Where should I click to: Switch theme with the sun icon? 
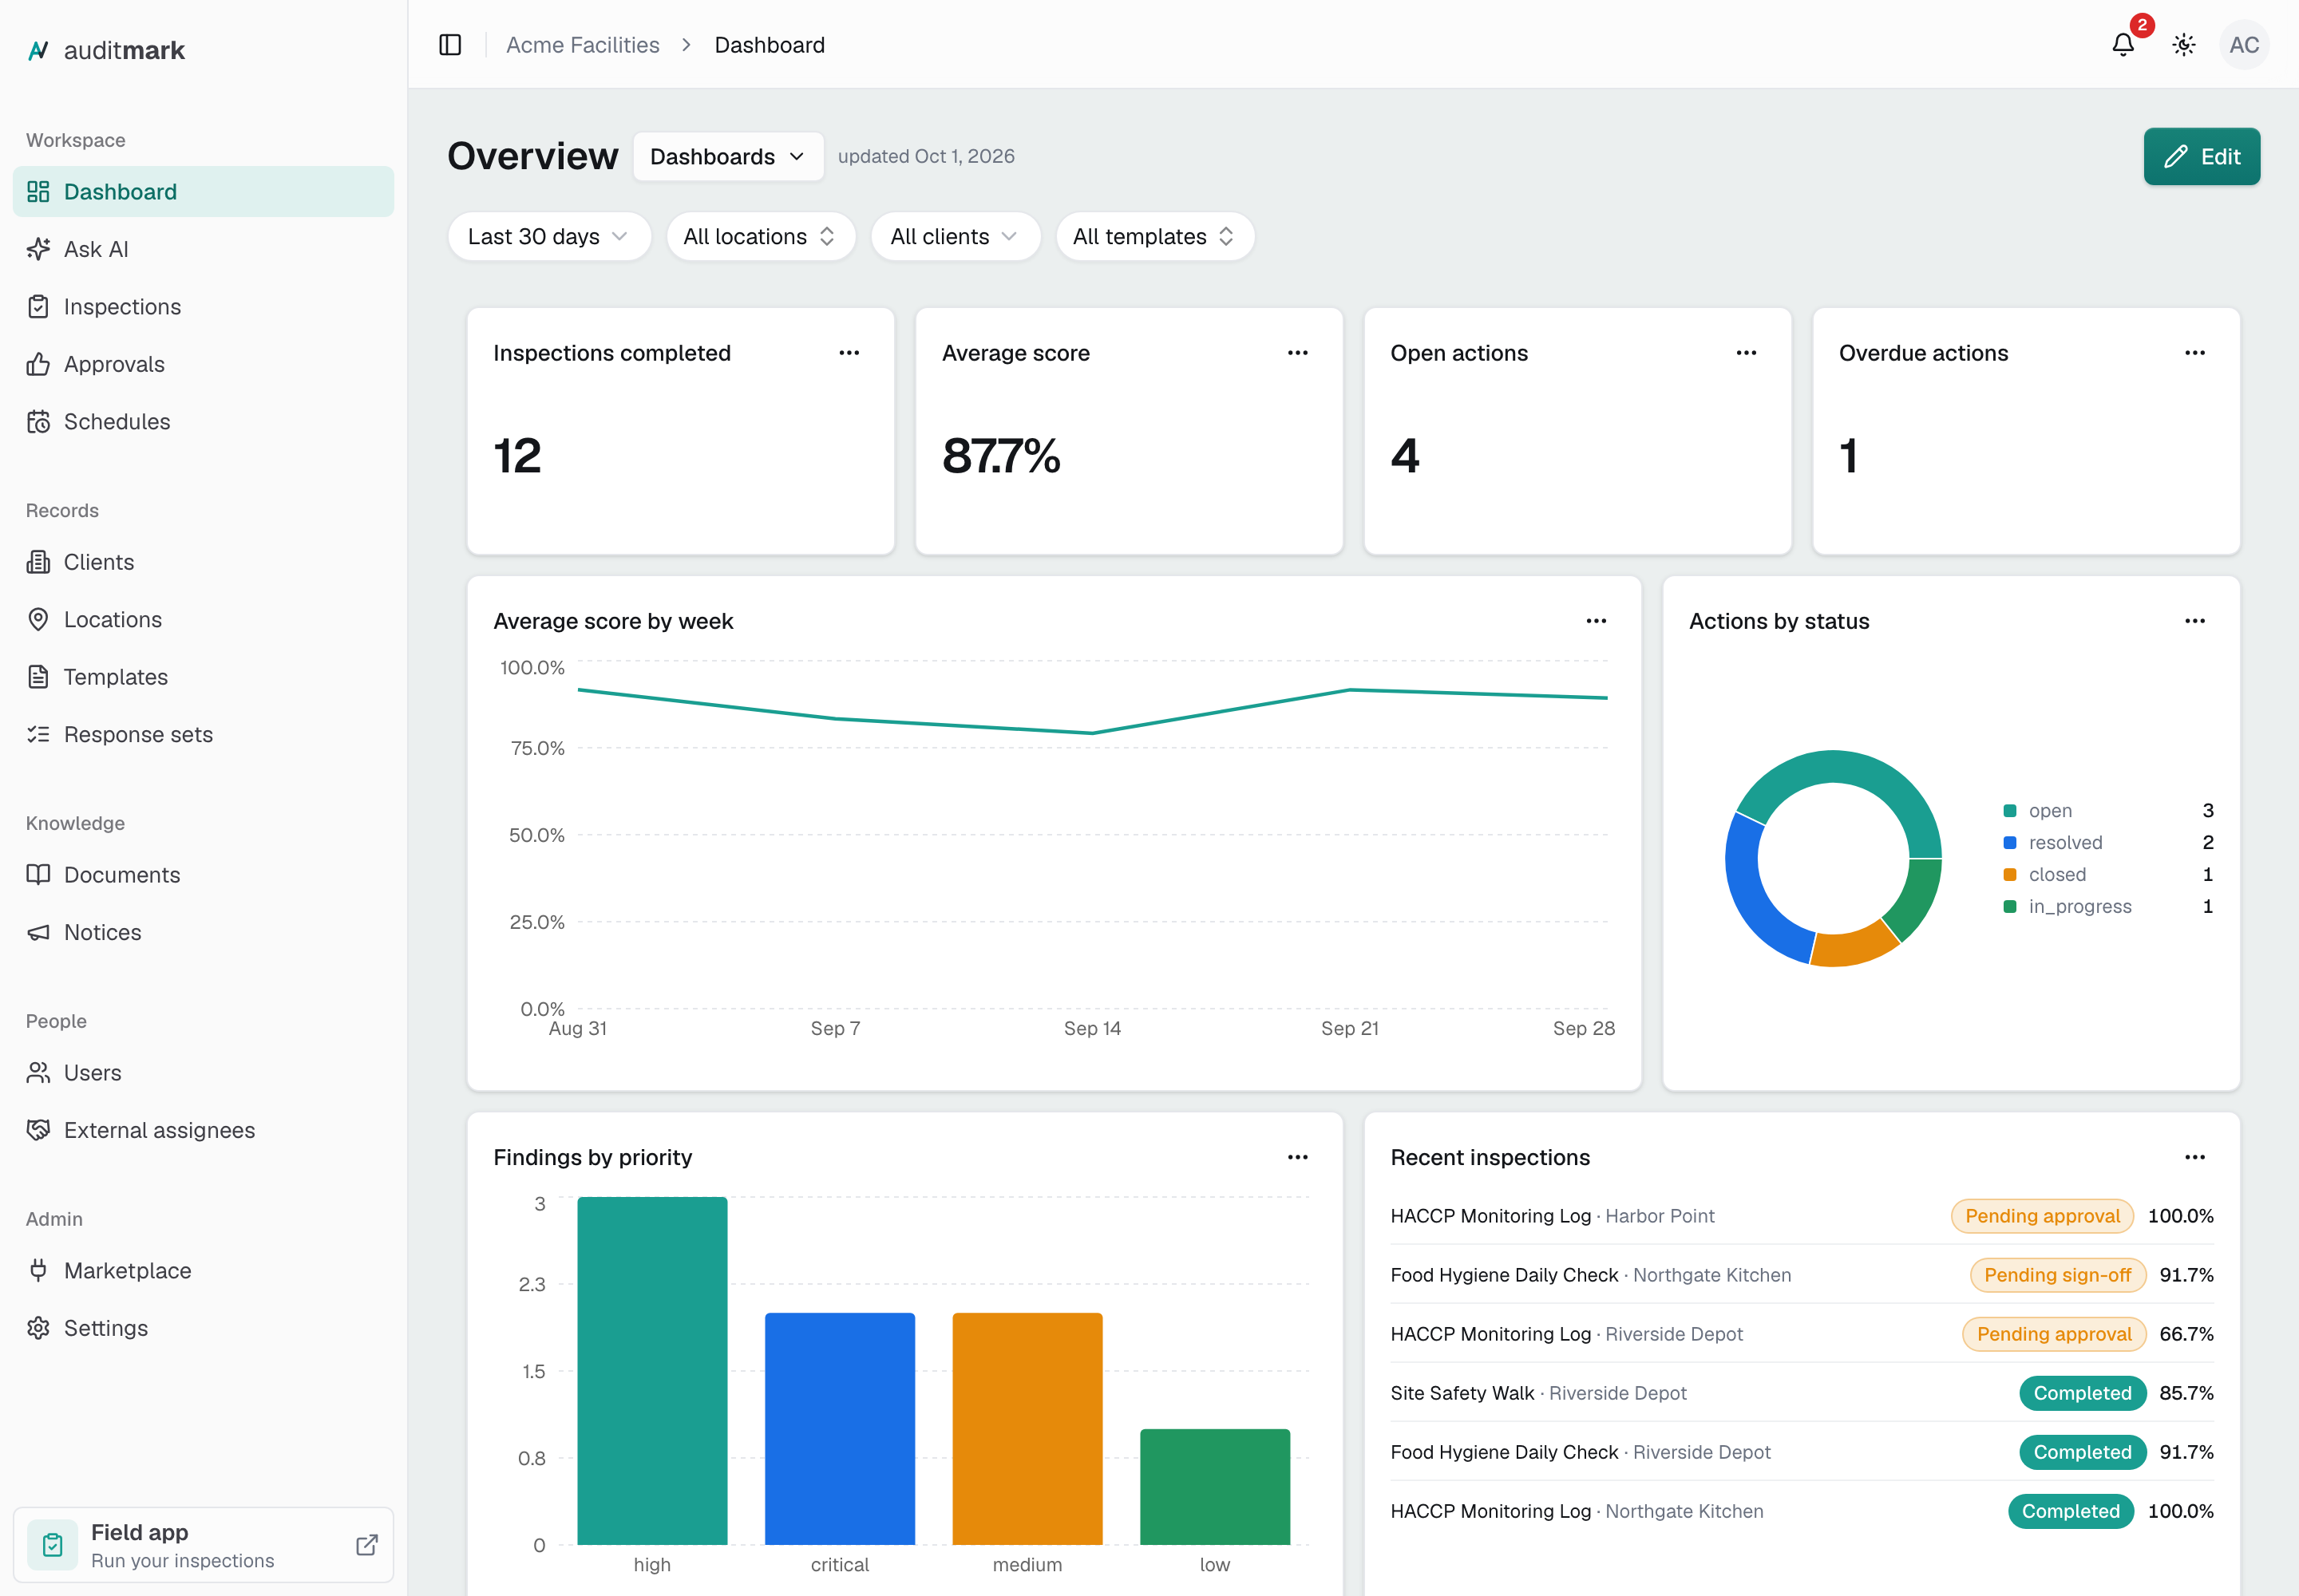point(2184,45)
